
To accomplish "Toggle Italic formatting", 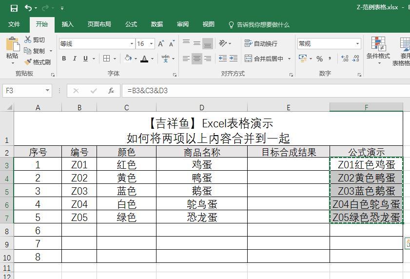I will pyautogui.click(x=75, y=59).
